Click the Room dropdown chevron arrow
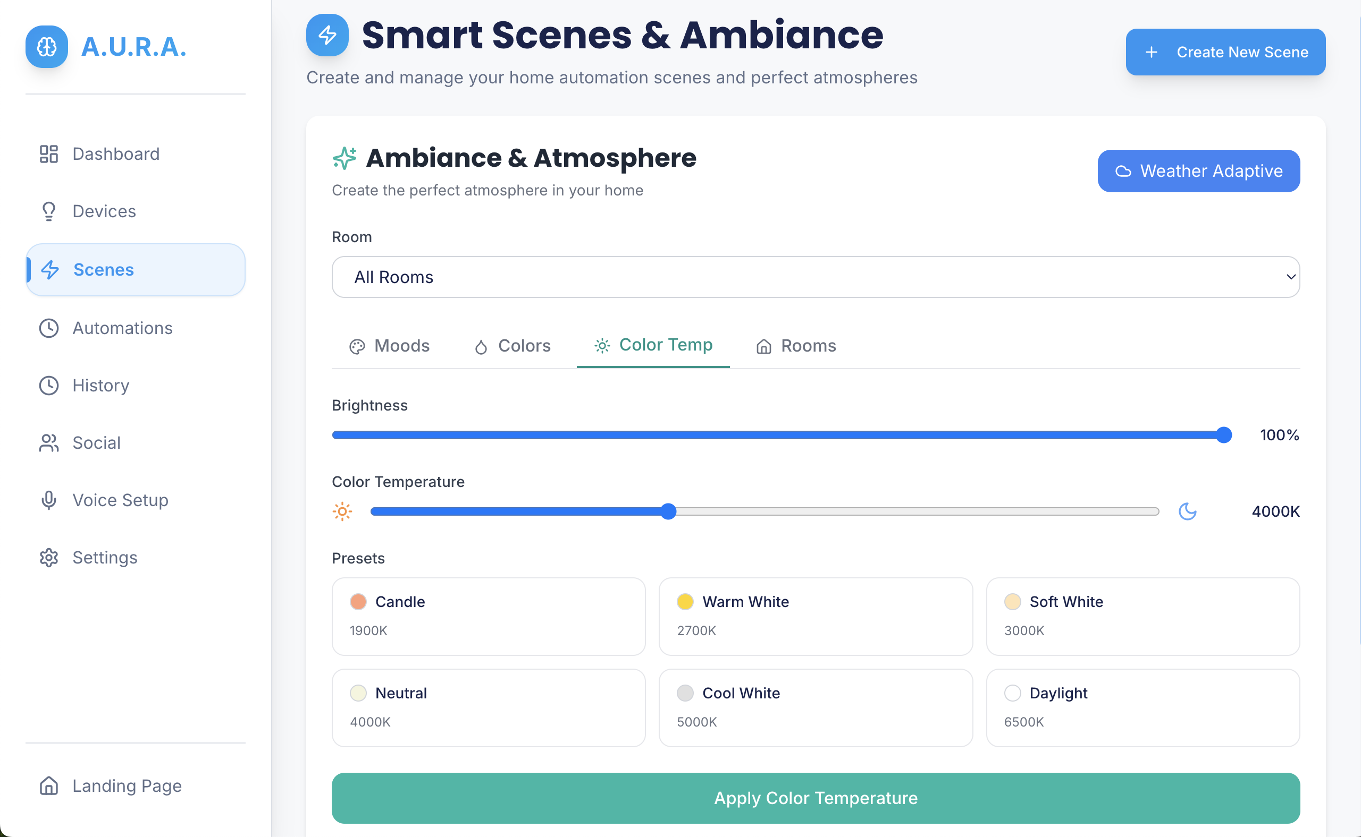The width and height of the screenshot is (1361, 837). (1291, 277)
